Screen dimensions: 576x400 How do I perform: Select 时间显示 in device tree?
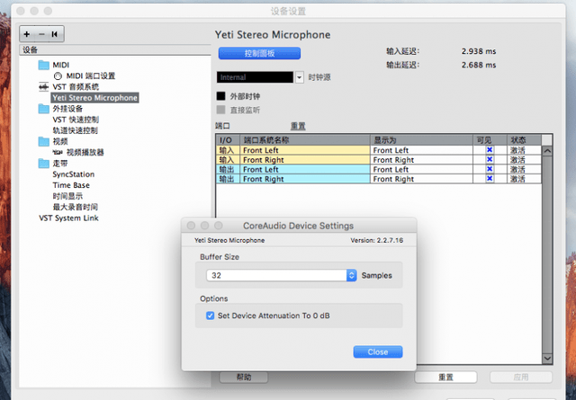click(67, 196)
